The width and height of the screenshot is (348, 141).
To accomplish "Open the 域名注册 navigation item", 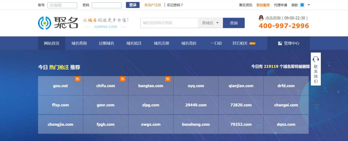I will click(x=161, y=43).
